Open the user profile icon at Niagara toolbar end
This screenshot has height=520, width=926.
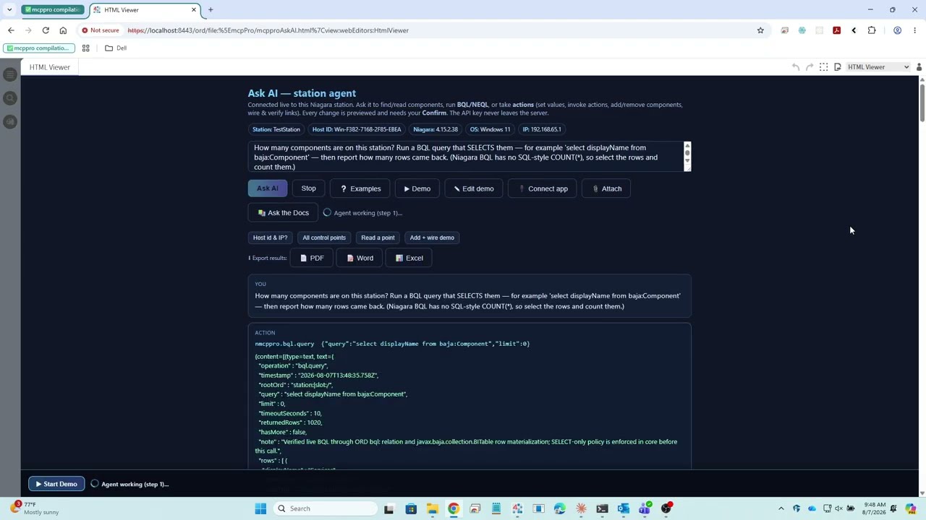coord(919,67)
